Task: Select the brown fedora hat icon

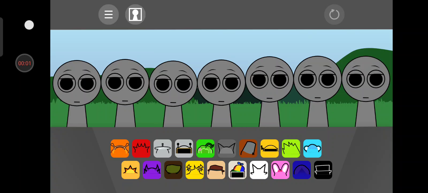Action: coord(216,170)
